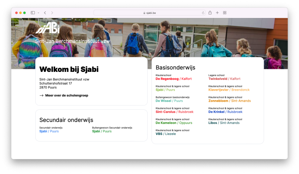Click Sint-Jan Berchmansinstituut vzw in the welcome card
Image resolution: width=299 pixels, height=174 pixels.
click(x=64, y=80)
